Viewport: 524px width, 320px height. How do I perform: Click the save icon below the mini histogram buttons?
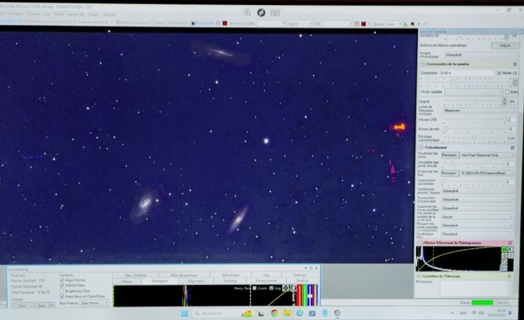pyautogui.click(x=504, y=268)
